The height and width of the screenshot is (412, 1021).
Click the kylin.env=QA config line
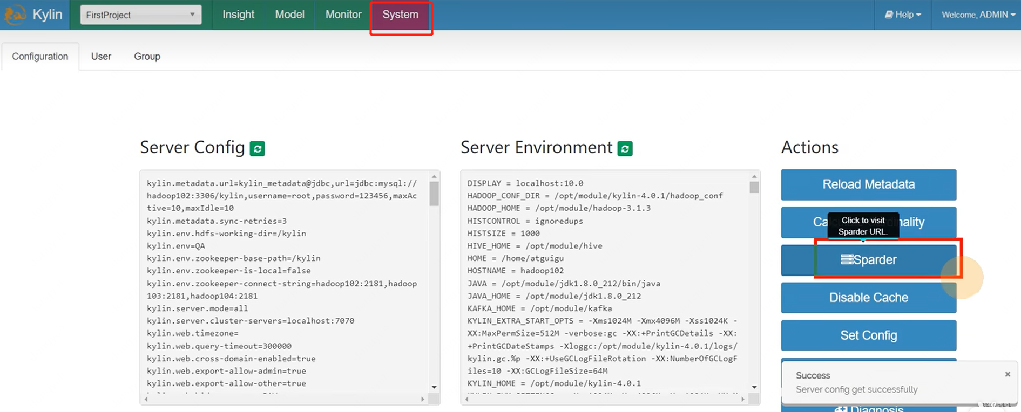tap(176, 246)
